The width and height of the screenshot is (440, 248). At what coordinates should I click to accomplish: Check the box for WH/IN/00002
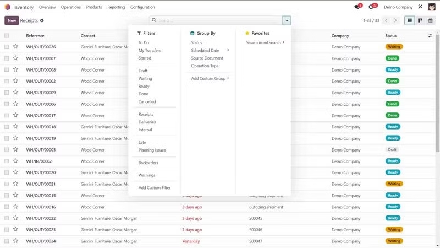(7, 161)
